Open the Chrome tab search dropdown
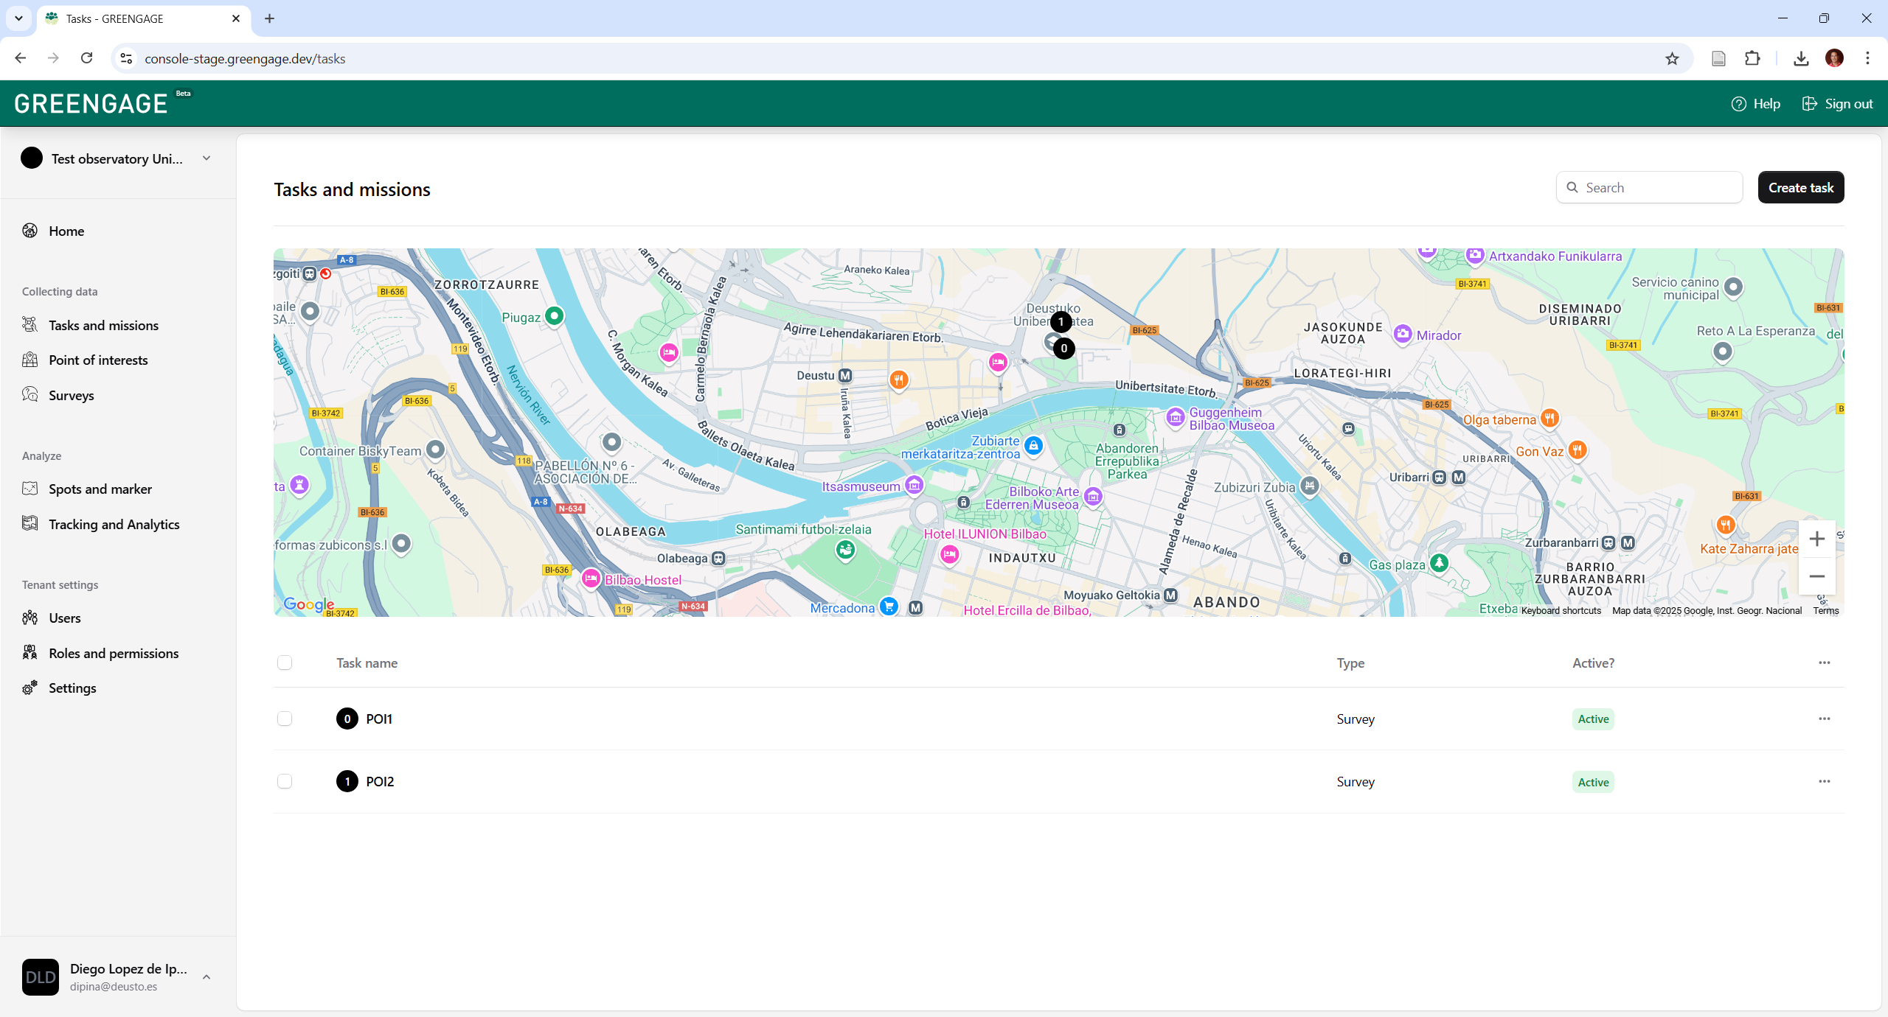The image size is (1888, 1017). [18, 18]
